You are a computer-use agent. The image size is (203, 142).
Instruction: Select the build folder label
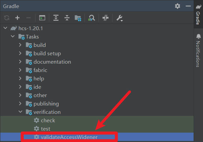40,45
